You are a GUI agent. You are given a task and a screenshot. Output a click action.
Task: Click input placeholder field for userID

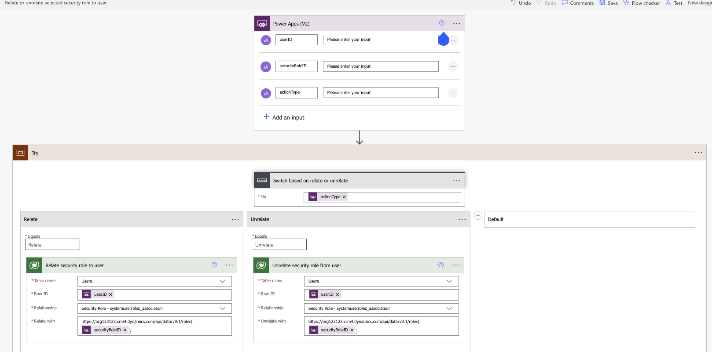click(x=381, y=40)
